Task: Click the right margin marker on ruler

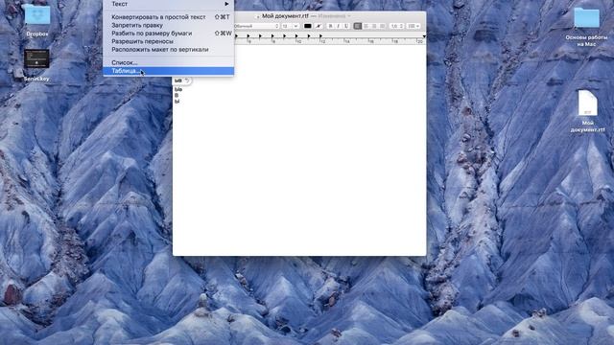Action: tap(424, 36)
